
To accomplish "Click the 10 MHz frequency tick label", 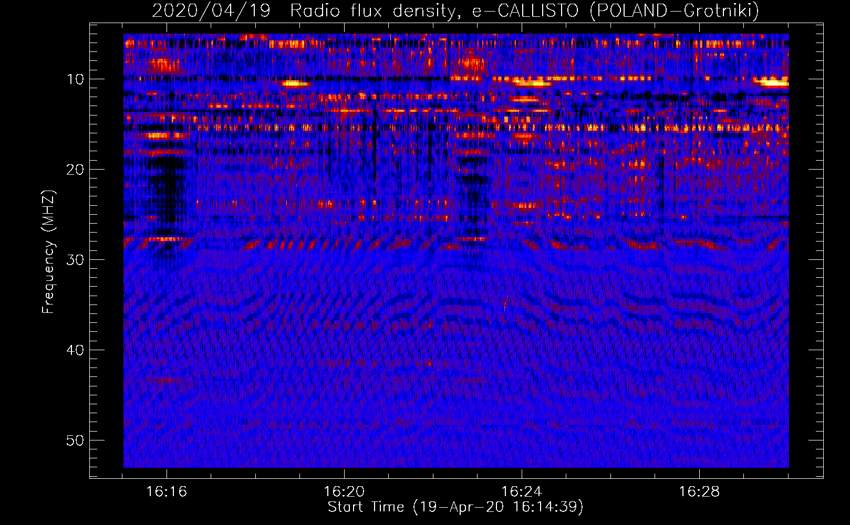I will click(76, 79).
